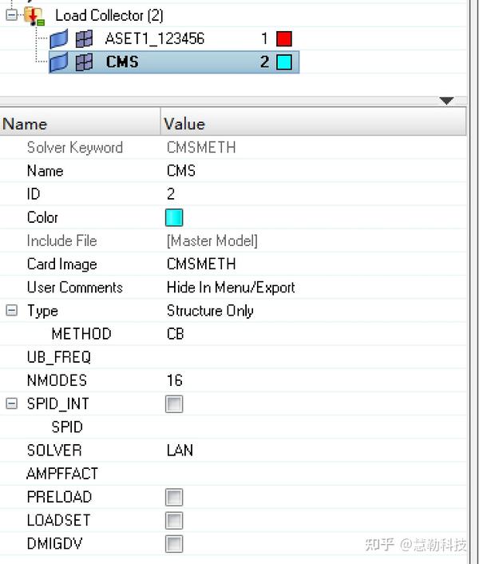The image size is (479, 564).
Task: Open the red color swatch of ASET1_123456
Action: pos(284,39)
